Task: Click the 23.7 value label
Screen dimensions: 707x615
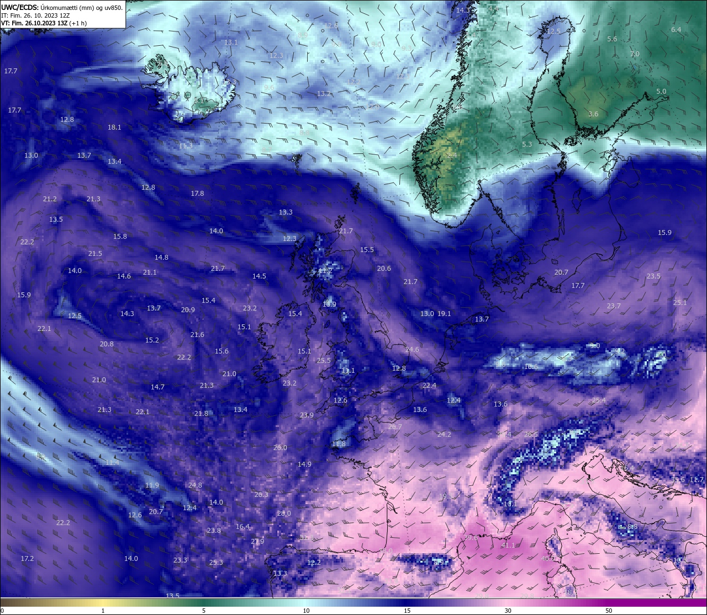Action: (x=614, y=306)
